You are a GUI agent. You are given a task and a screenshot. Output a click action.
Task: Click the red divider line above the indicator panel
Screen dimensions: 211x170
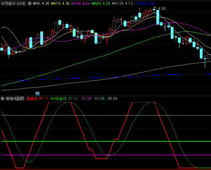click(105, 96)
